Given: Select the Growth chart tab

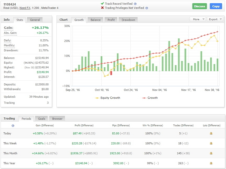Looking at the screenshot, I should [79, 20].
